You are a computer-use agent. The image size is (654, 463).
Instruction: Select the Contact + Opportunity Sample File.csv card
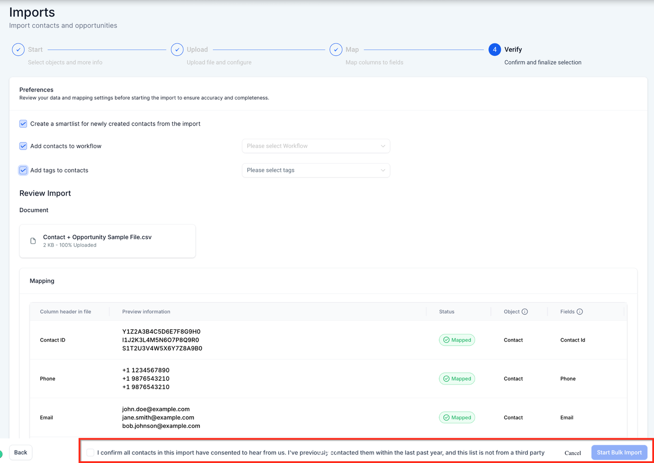(x=107, y=241)
